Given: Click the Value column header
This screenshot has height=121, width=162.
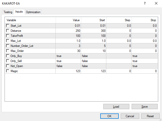Looking at the screenshot, I should (x=68, y=20).
